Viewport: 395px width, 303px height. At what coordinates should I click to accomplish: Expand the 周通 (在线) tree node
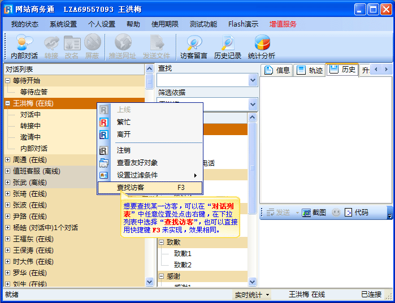tap(7, 160)
